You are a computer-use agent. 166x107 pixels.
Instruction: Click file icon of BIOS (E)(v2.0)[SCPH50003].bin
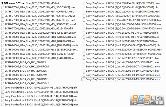84,7
